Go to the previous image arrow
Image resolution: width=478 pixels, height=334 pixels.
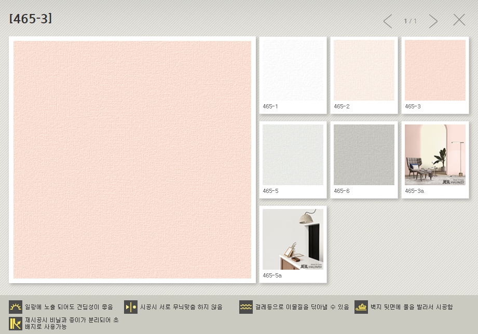(x=387, y=21)
